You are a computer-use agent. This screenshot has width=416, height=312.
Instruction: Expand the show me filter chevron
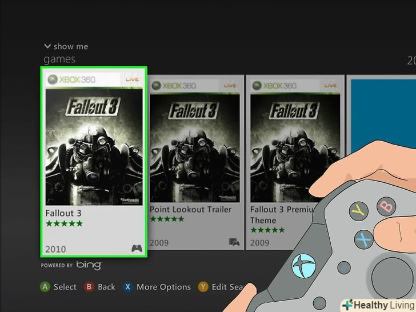click(47, 46)
